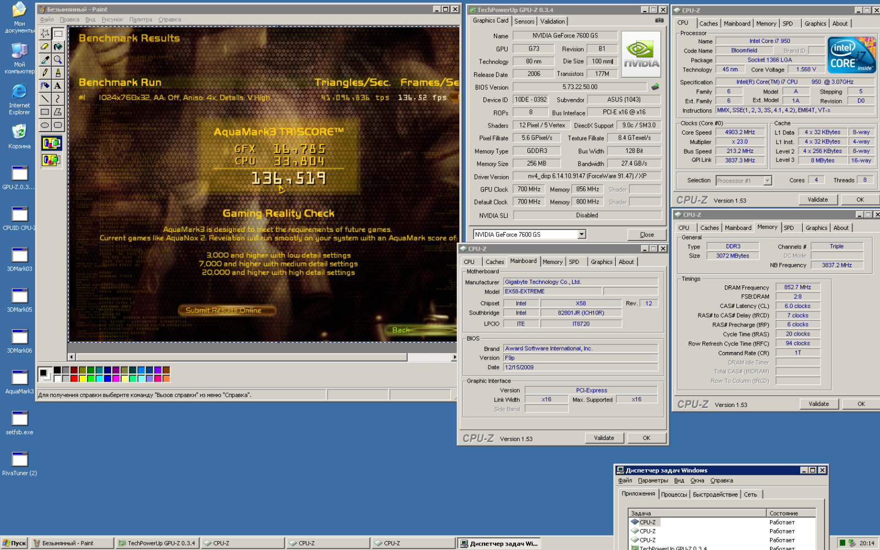Image resolution: width=880 pixels, height=550 pixels.
Task: Choose the straight Line tool
Action: pyautogui.click(x=45, y=99)
